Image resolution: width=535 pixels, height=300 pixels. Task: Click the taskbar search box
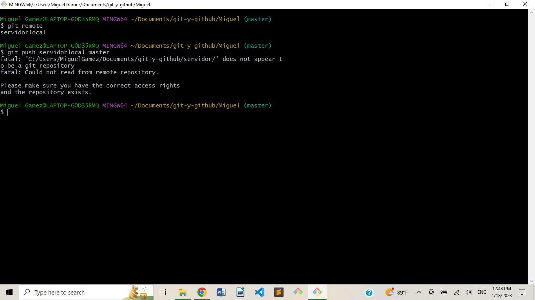click(86, 292)
